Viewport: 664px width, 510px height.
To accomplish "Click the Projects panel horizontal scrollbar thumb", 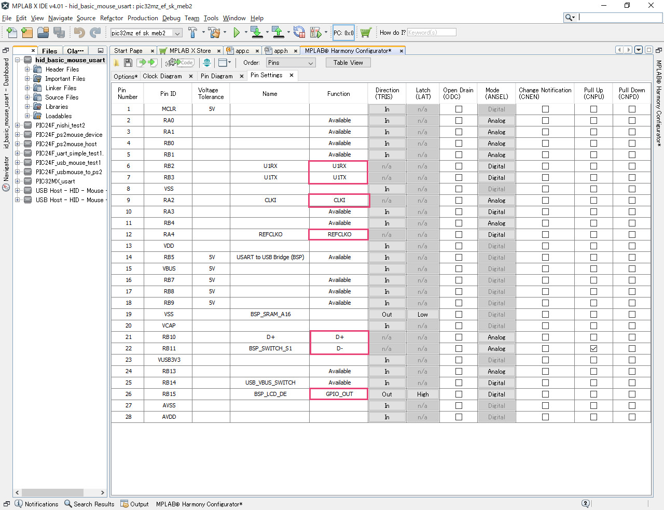I will pos(52,492).
